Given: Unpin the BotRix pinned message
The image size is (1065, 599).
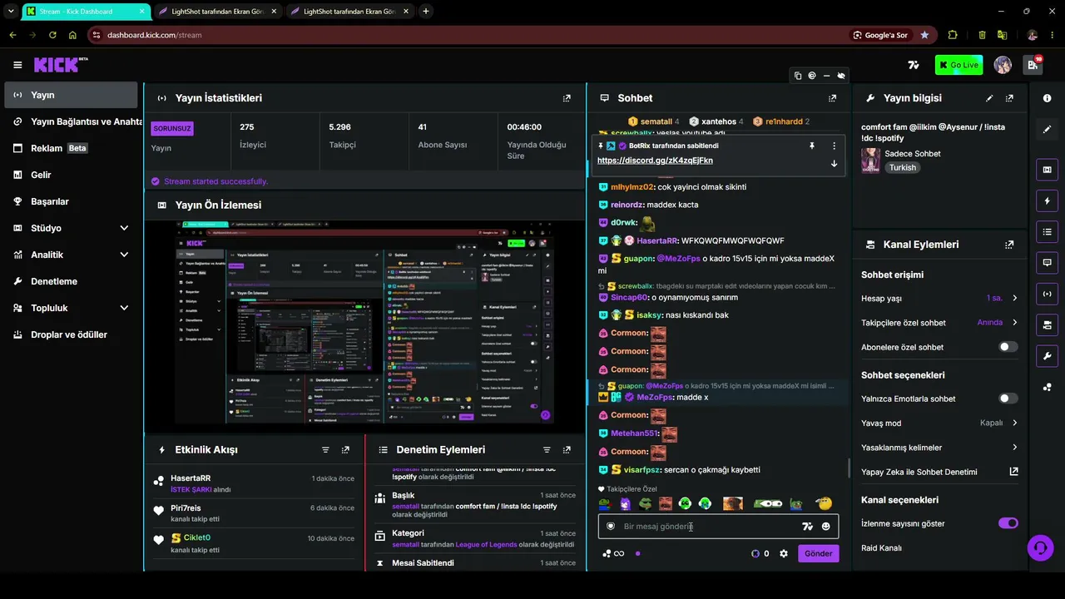Looking at the screenshot, I should coord(812,146).
